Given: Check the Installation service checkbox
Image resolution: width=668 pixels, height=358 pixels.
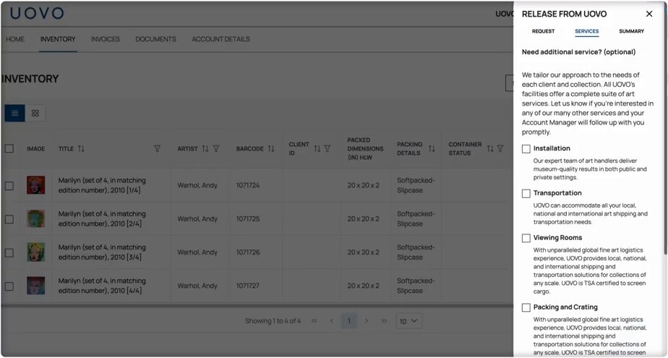Looking at the screenshot, I should (x=526, y=149).
